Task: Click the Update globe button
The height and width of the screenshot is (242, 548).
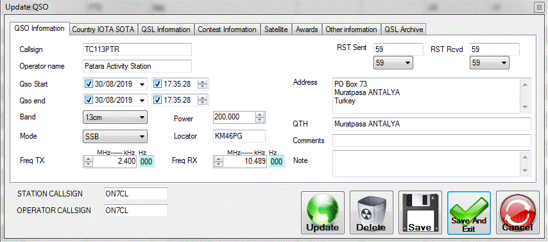Action: pos(323,212)
